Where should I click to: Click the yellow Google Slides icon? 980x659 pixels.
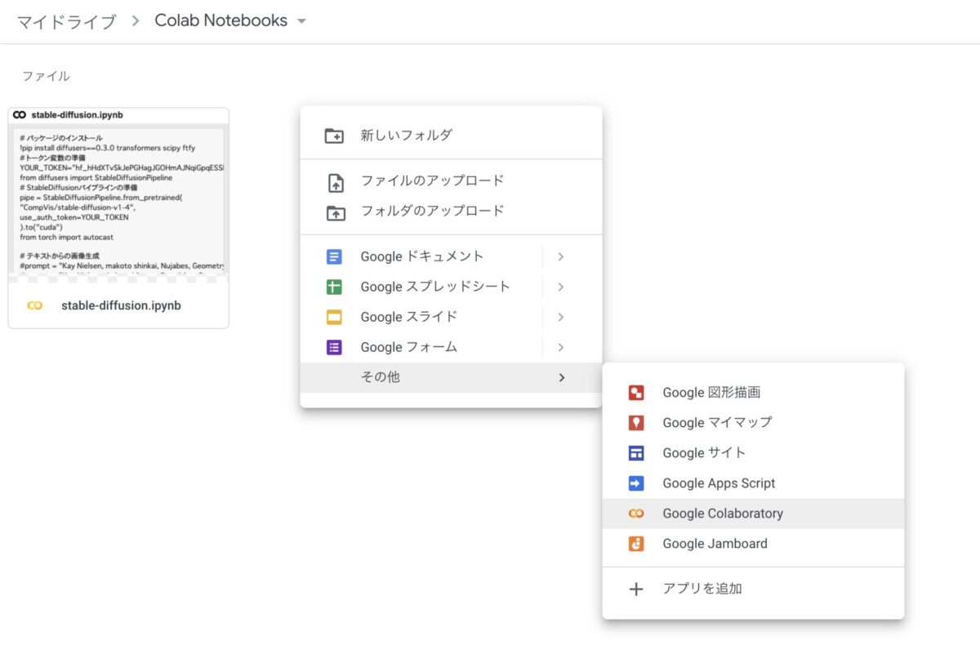[334, 317]
